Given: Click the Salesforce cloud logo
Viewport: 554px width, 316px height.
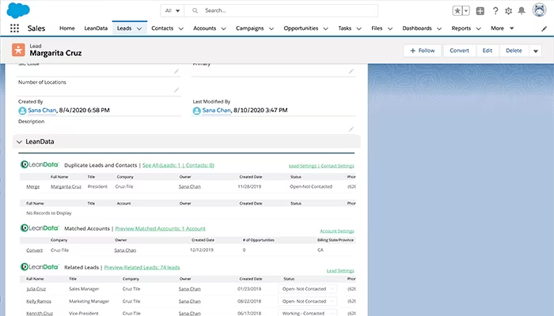Looking at the screenshot, I should pos(18,10).
